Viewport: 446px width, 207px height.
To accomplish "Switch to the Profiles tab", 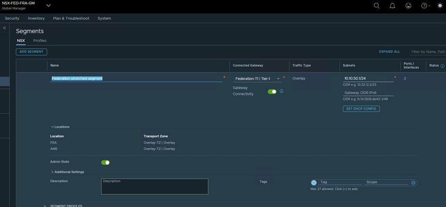I will [40, 41].
